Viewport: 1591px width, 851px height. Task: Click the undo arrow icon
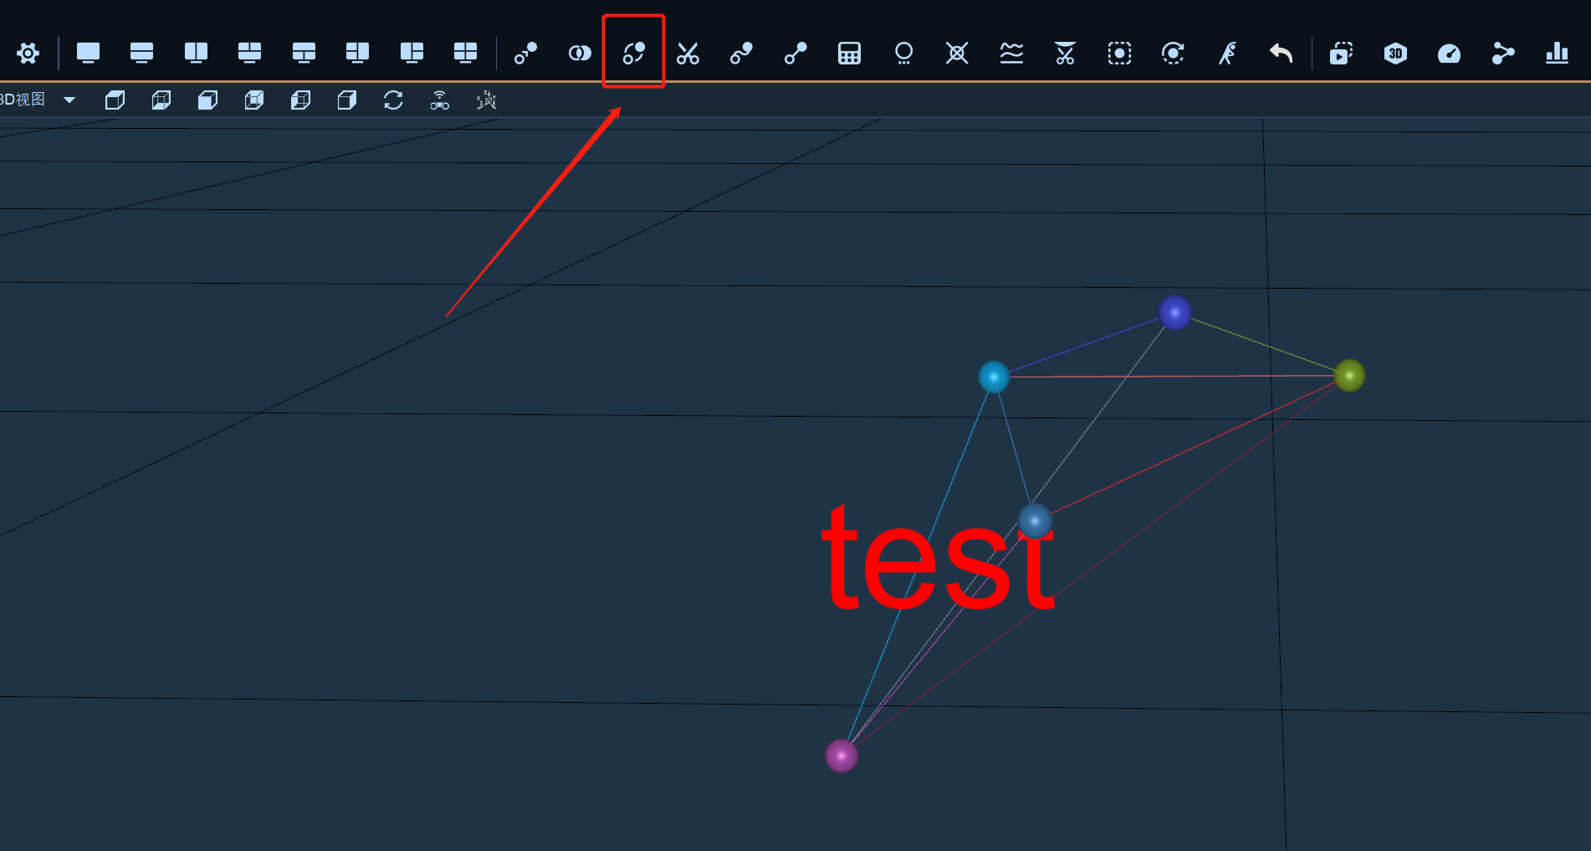[1281, 54]
